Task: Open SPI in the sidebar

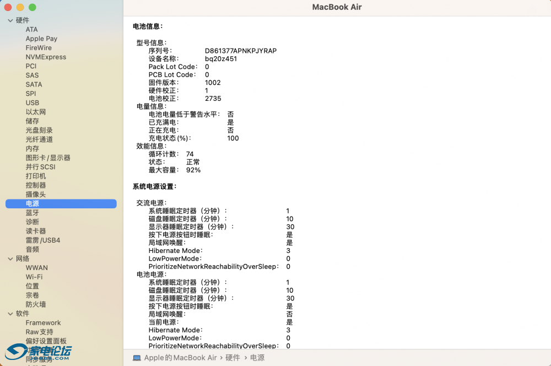Action: click(x=30, y=94)
